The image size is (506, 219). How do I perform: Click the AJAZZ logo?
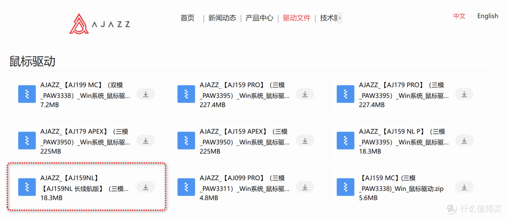[99, 23]
